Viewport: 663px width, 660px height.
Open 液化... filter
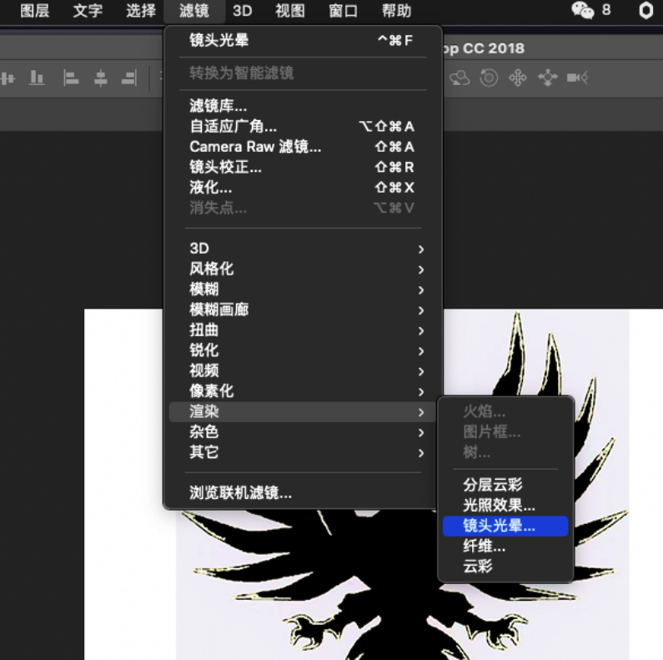pyautogui.click(x=303, y=188)
